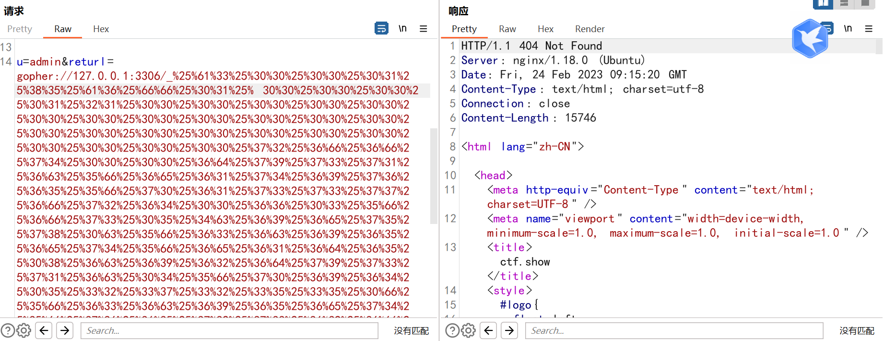883x341 pixels.
Task: Open search settings gear below request panel
Action: coord(24,330)
